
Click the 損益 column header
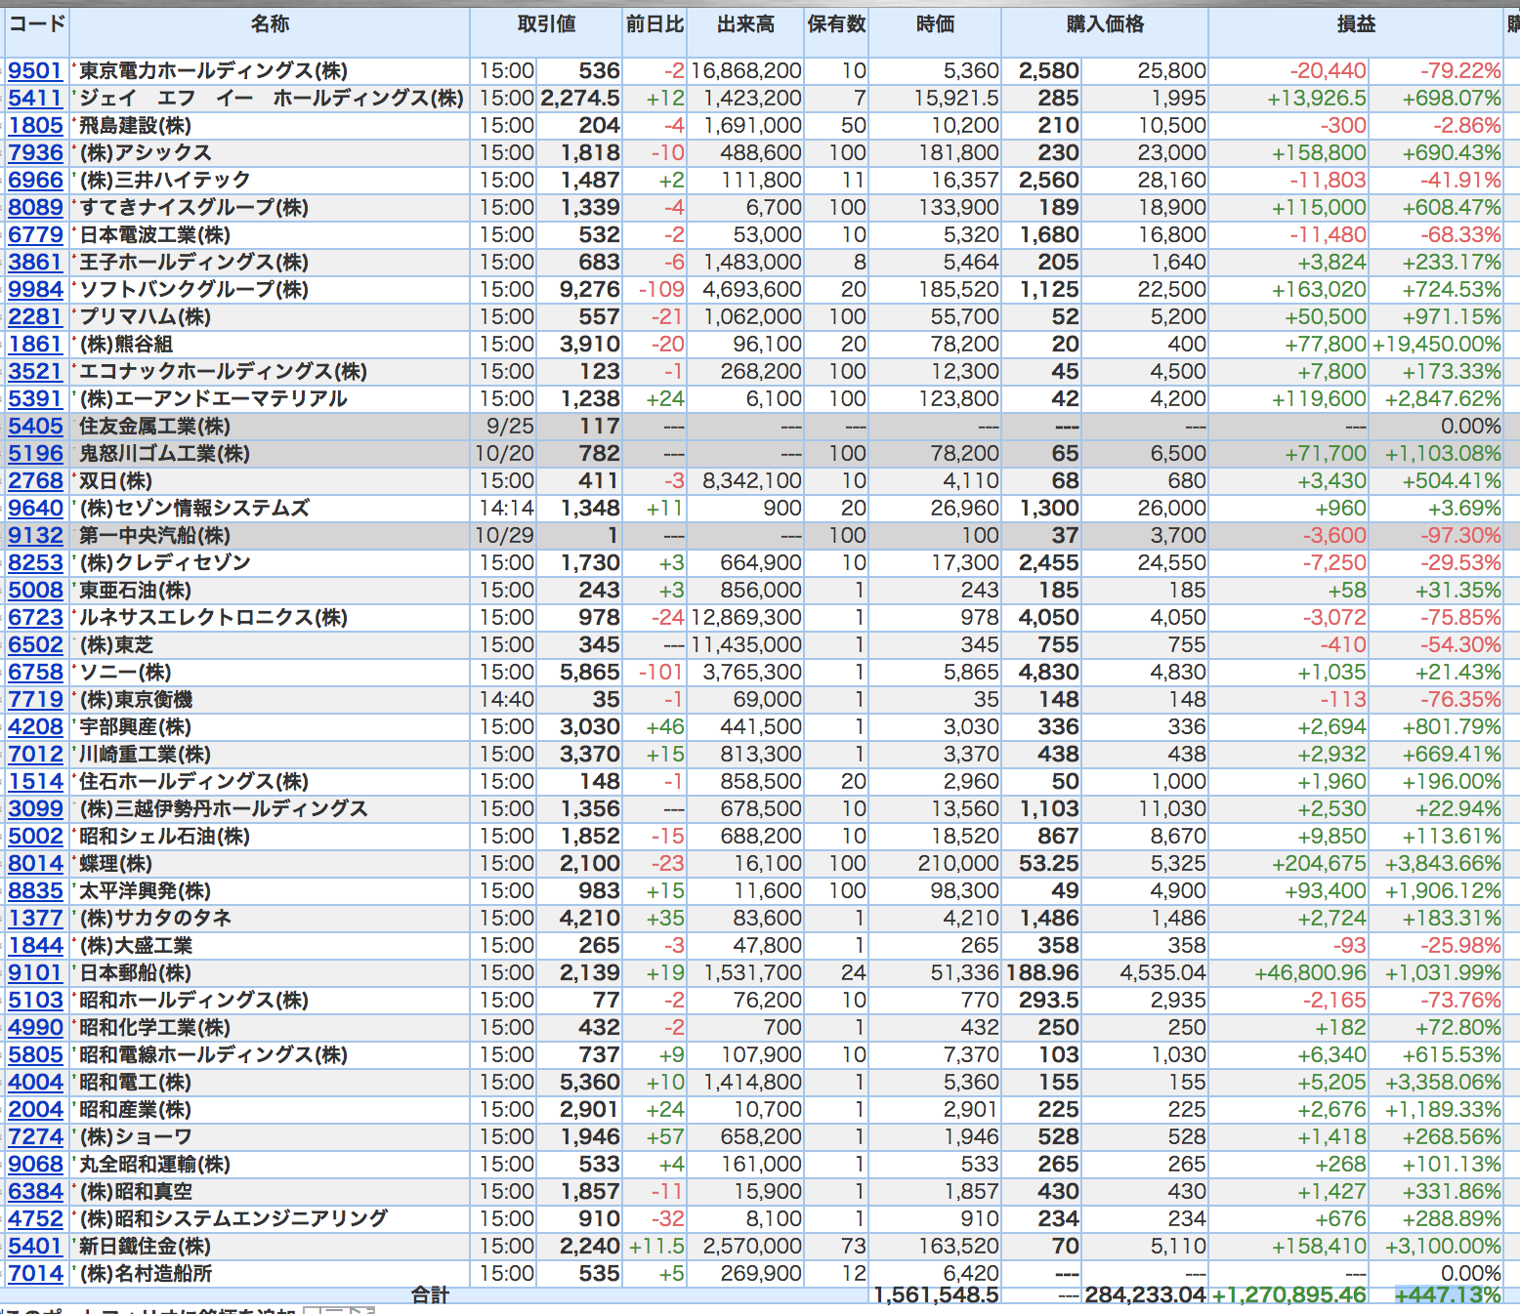click(1356, 24)
